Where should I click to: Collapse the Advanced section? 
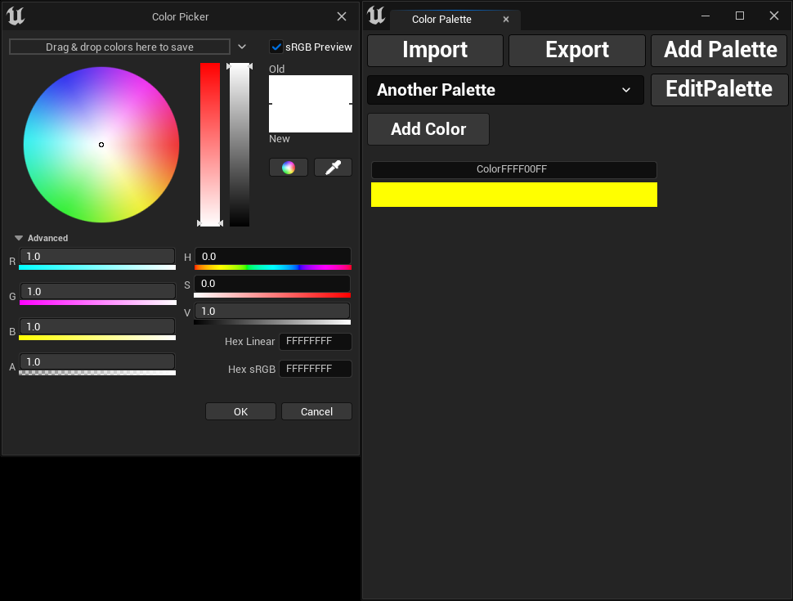pyautogui.click(x=18, y=238)
